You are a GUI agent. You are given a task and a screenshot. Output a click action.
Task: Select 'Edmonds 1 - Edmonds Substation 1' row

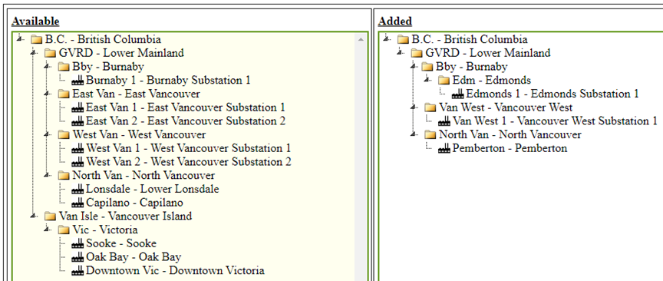552,94
